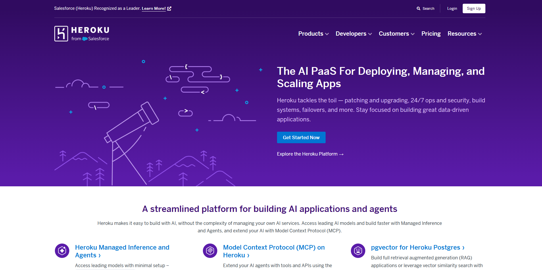Click the Sign Up button
The width and height of the screenshot is (542, 270).
point(474,8)
